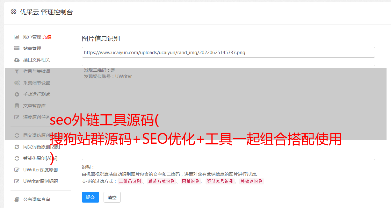Select 同义词伪原创[2版] in the sidebar
Image resolution: width=391 pixels, height=208 pixels.
(41, 147)
